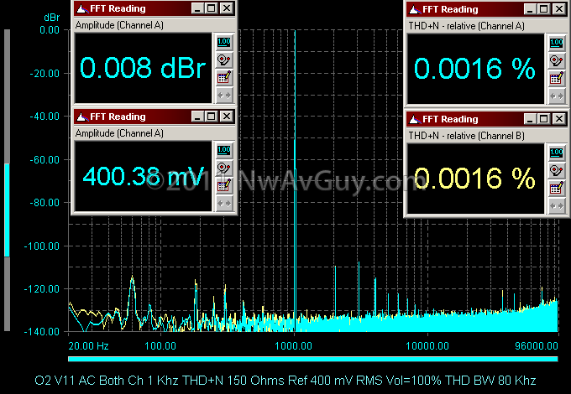Click the target settings icon in the THD+N Channel B window
Viewport: 571px width, 394px height.
pos(557,171)
